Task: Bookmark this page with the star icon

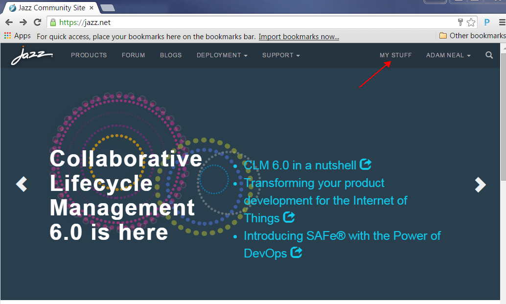Action: pyautogui.click(x=471, y=22)
